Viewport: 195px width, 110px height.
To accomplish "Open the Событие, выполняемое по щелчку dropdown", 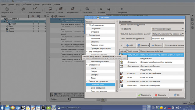I will click(168, 34).
